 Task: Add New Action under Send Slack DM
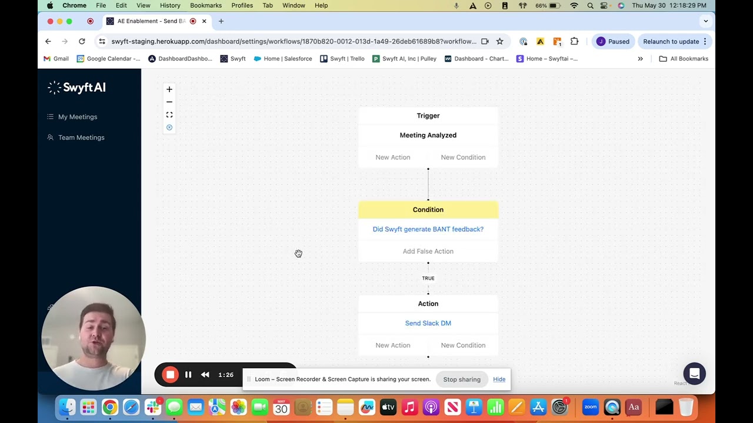(393, 345)
